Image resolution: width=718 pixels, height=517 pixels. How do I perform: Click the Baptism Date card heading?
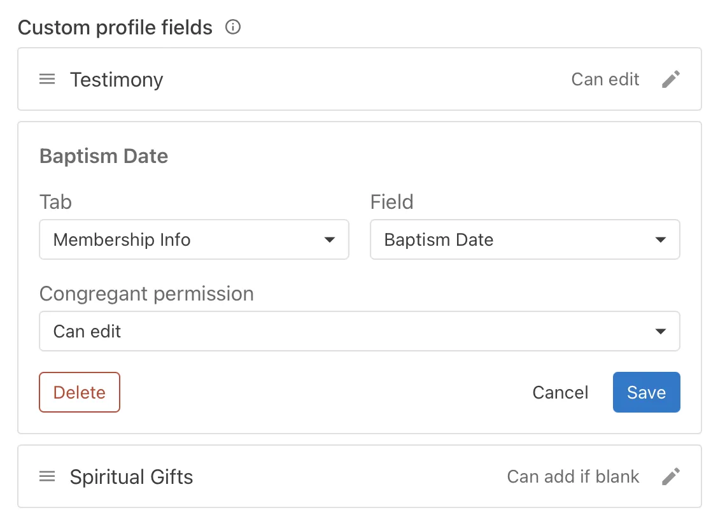click(104, 156)
